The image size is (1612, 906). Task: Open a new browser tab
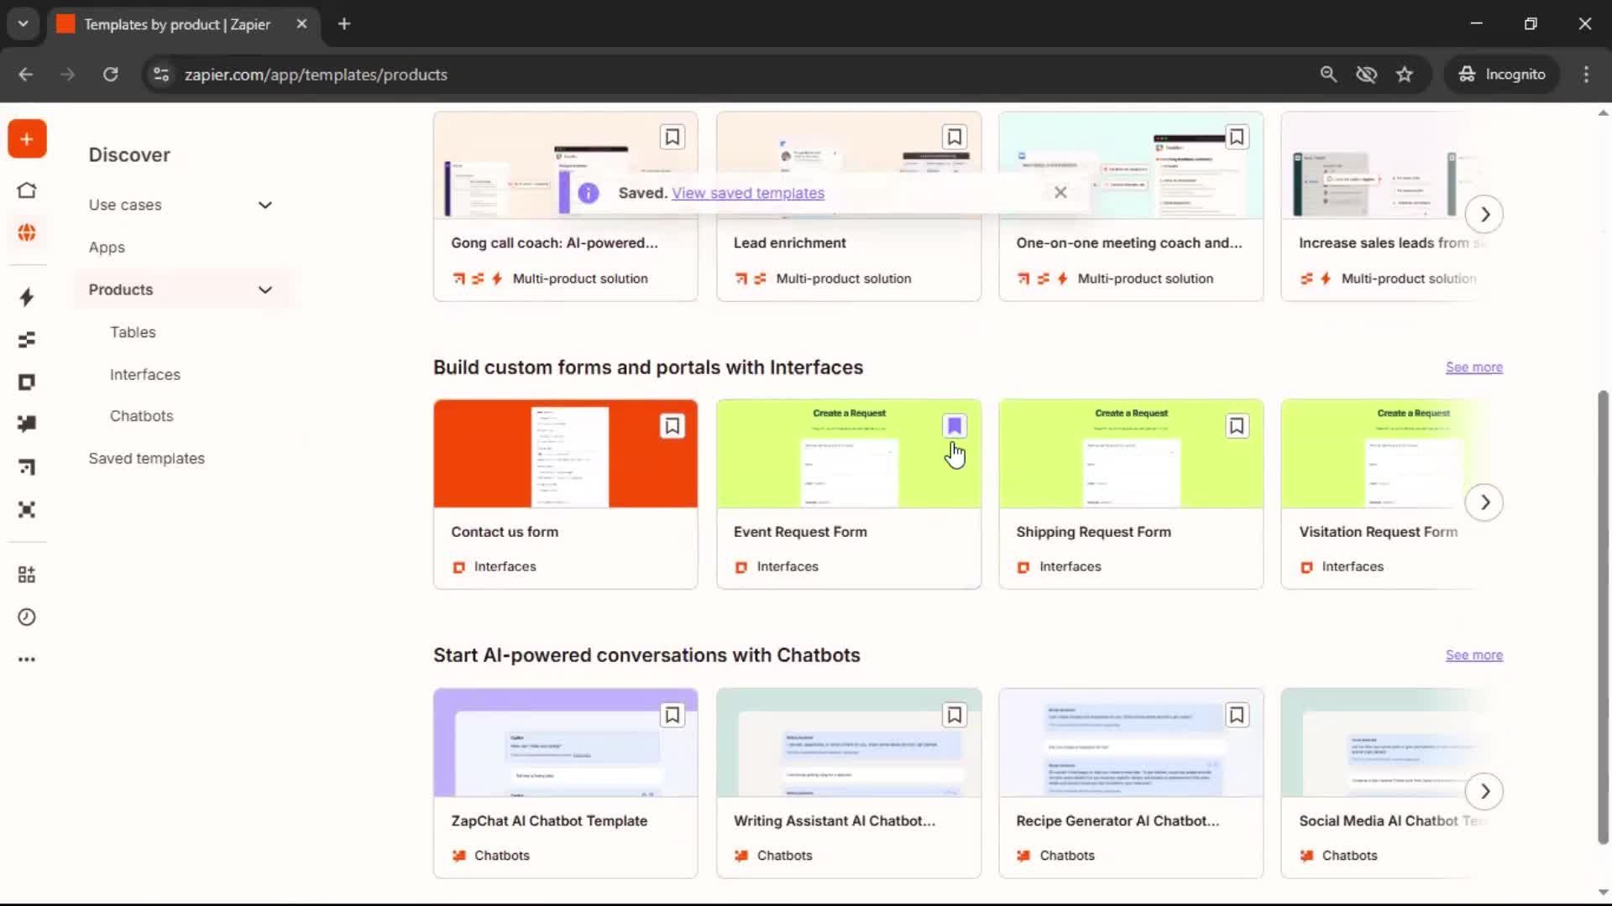coord(344,24)
